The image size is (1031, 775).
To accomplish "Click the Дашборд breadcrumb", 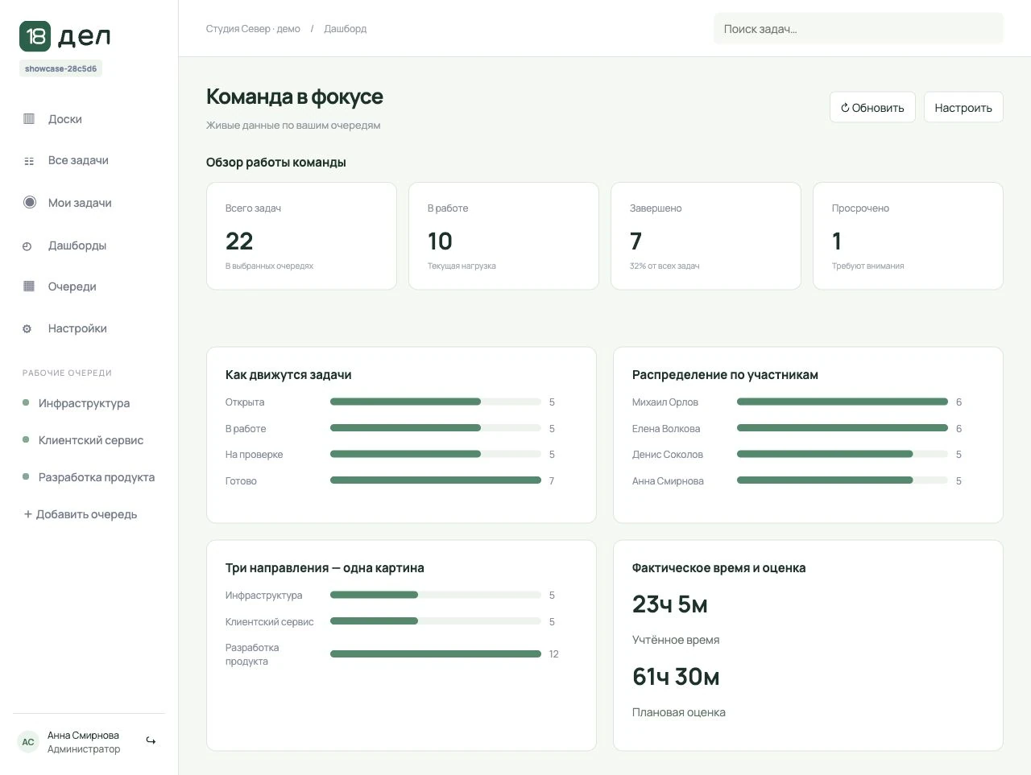I will pos(346,29).
